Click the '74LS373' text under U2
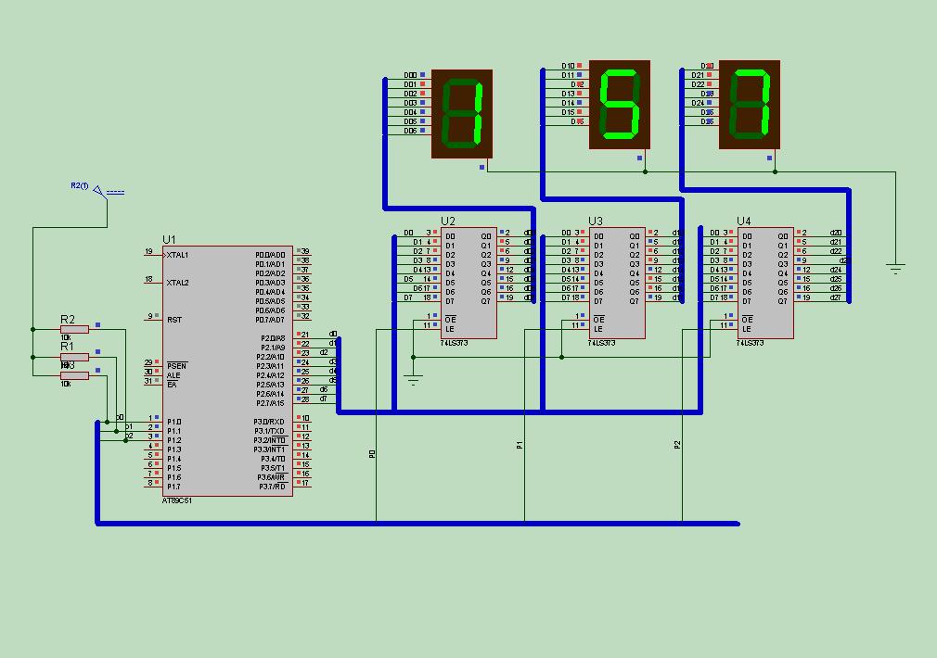The height and width of the screenshot is (658, 937). (455, 343)
